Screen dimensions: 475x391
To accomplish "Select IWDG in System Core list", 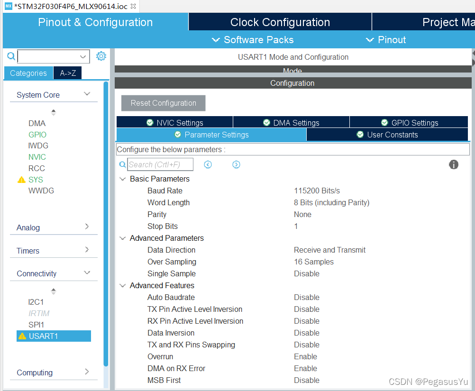I will (38, 145).
